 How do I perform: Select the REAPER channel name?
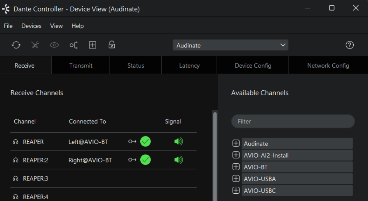point(33,142)
